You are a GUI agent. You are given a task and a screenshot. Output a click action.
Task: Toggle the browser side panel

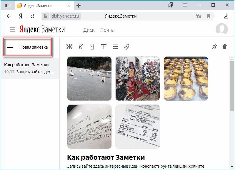8,6
